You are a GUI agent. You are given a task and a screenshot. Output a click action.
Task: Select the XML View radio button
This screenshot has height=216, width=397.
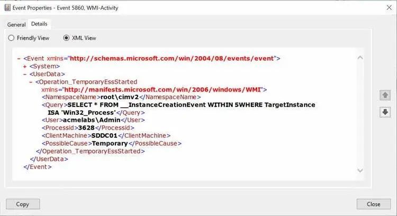(66, 38)
